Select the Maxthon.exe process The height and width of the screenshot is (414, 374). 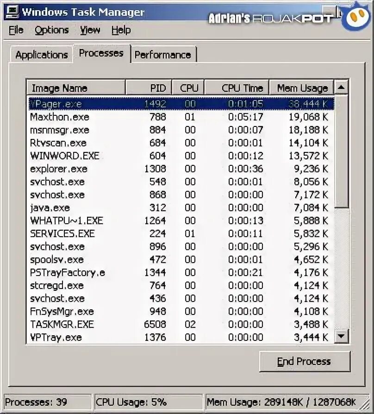tap(181, 117)
